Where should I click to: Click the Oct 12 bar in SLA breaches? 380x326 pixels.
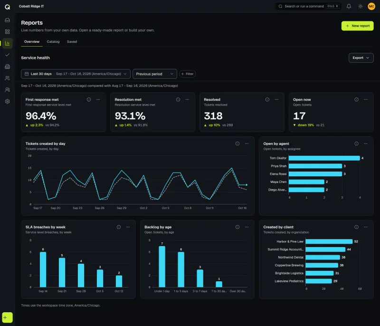tap(119, 281)
